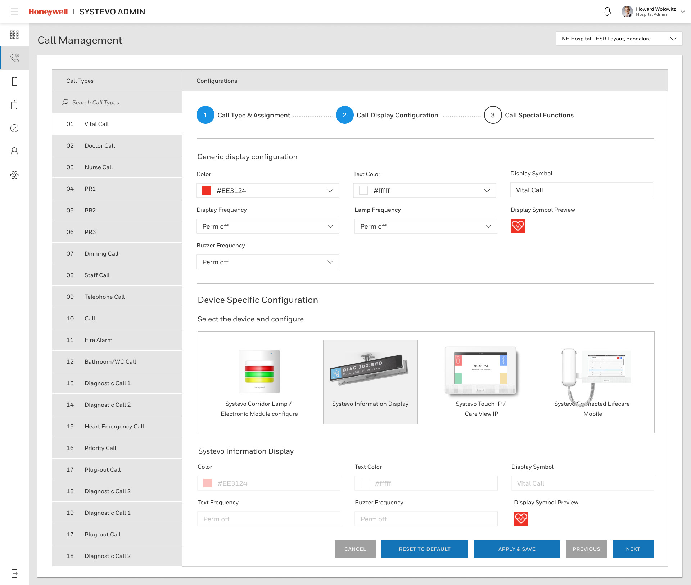This screenshot has height=585, width=691.
Task: Expand the Lamp Frequency dropdown
Action: (425, 226)
